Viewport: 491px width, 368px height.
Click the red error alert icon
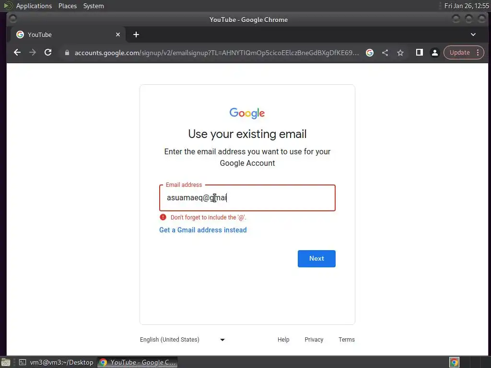pyautogui.click(x=163, y=217)
